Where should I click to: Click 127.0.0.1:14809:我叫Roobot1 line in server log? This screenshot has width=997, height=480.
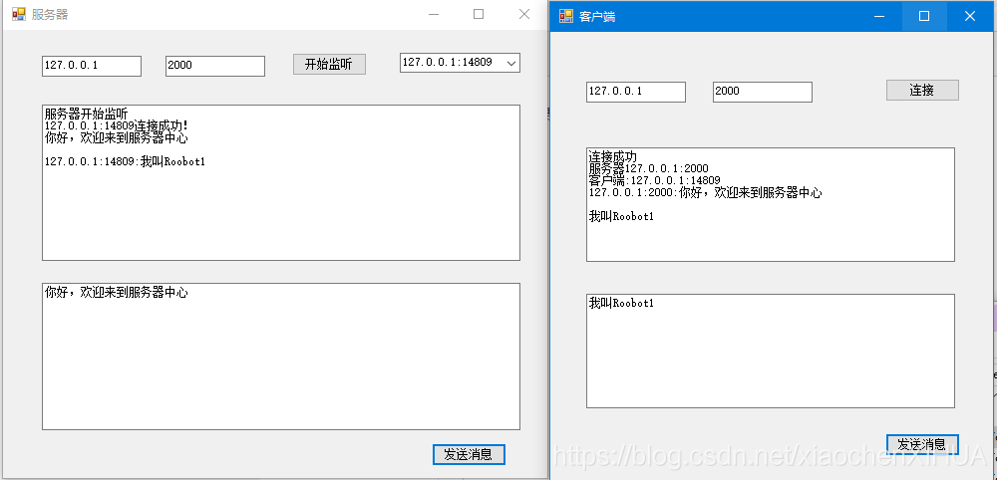coord(125,161)
